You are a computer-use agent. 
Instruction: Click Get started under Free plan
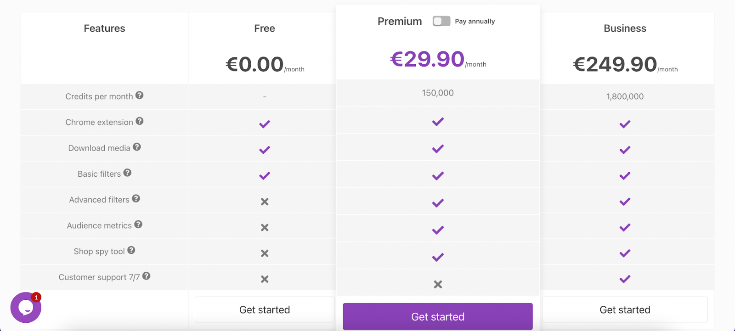[x=265, y=310]
